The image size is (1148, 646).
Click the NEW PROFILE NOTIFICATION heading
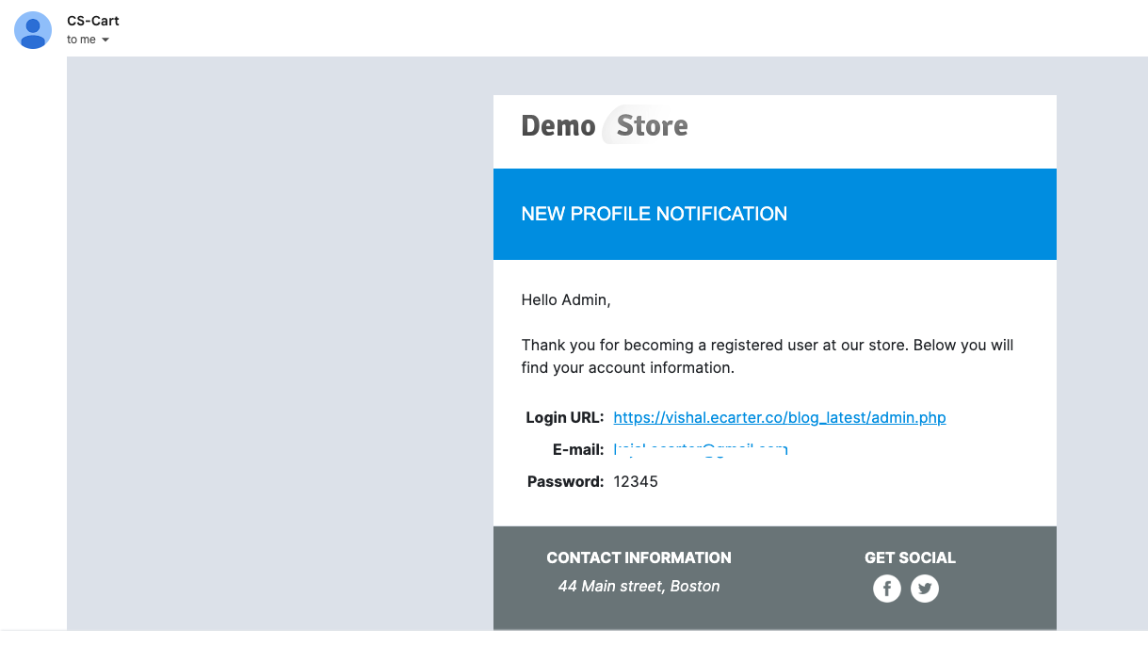(654, 214)
